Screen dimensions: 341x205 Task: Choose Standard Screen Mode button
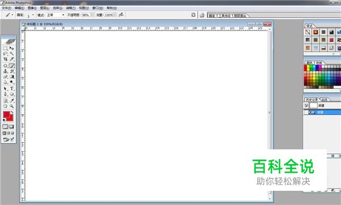pos(4,133)
